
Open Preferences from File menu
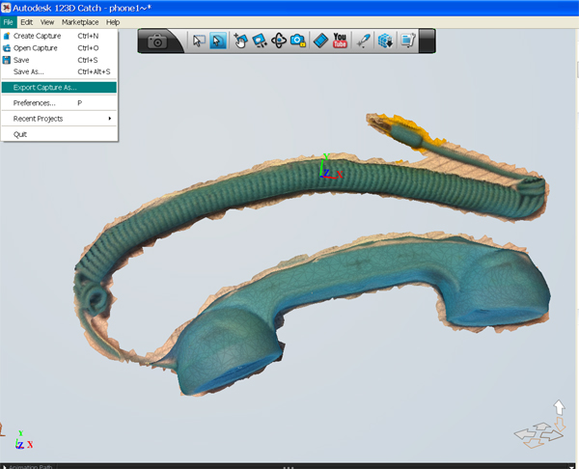[x=35, y=102]
